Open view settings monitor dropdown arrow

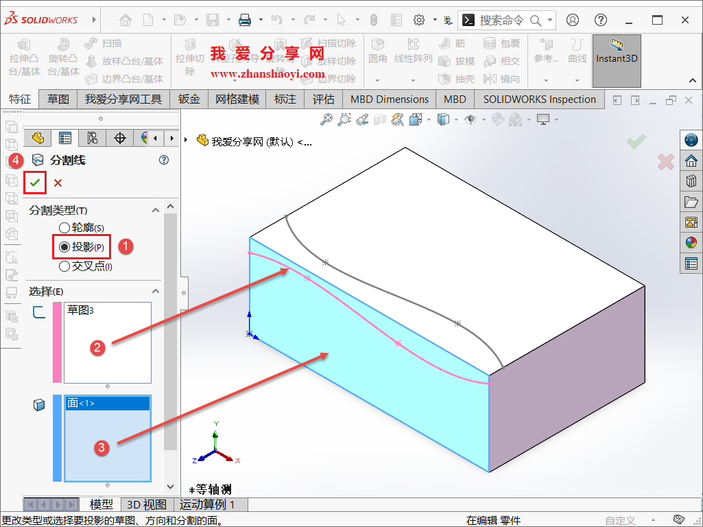556,119
